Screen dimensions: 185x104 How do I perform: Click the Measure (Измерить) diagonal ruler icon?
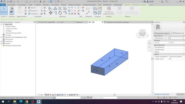[x=88, y=13]
